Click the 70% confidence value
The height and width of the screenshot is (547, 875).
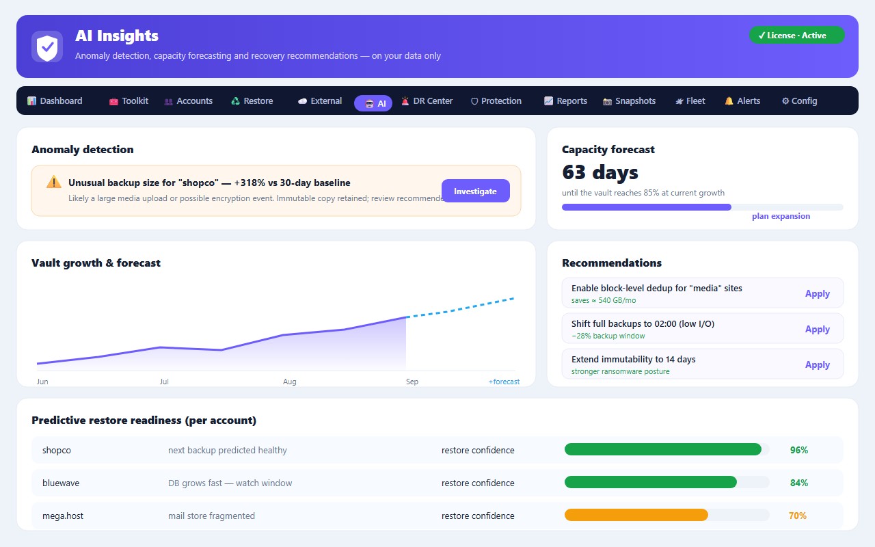click(x=798, y=516)
